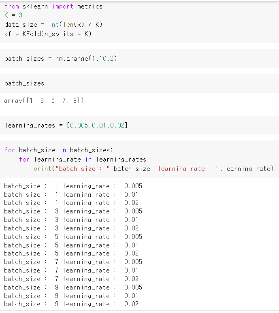
Task: Click output row batch_size 1 learning_rate 0.005
Action: point(73,186)
